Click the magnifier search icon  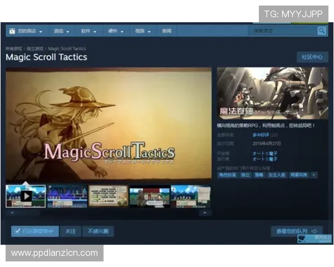pyautogui.click(x=322, y=31)
